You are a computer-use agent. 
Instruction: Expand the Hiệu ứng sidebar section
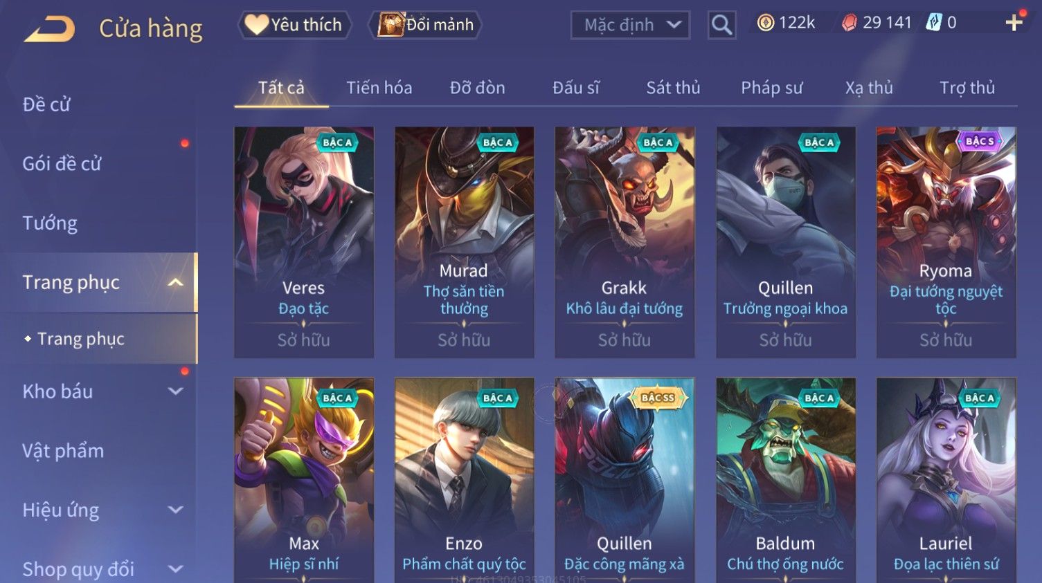tap(176, 510)
